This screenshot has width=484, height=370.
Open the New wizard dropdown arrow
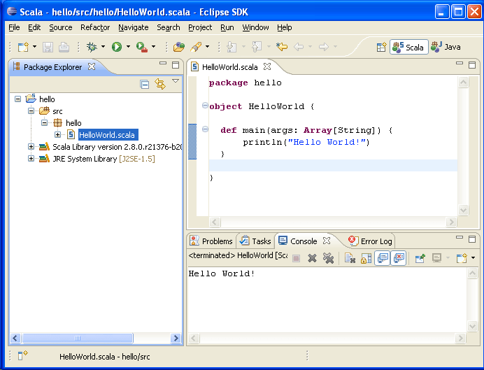(x=34, y=47)
